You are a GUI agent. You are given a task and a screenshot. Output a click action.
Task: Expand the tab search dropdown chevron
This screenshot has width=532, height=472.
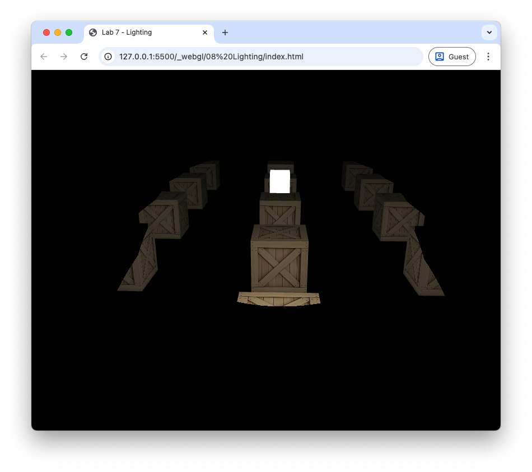[489, 32]
